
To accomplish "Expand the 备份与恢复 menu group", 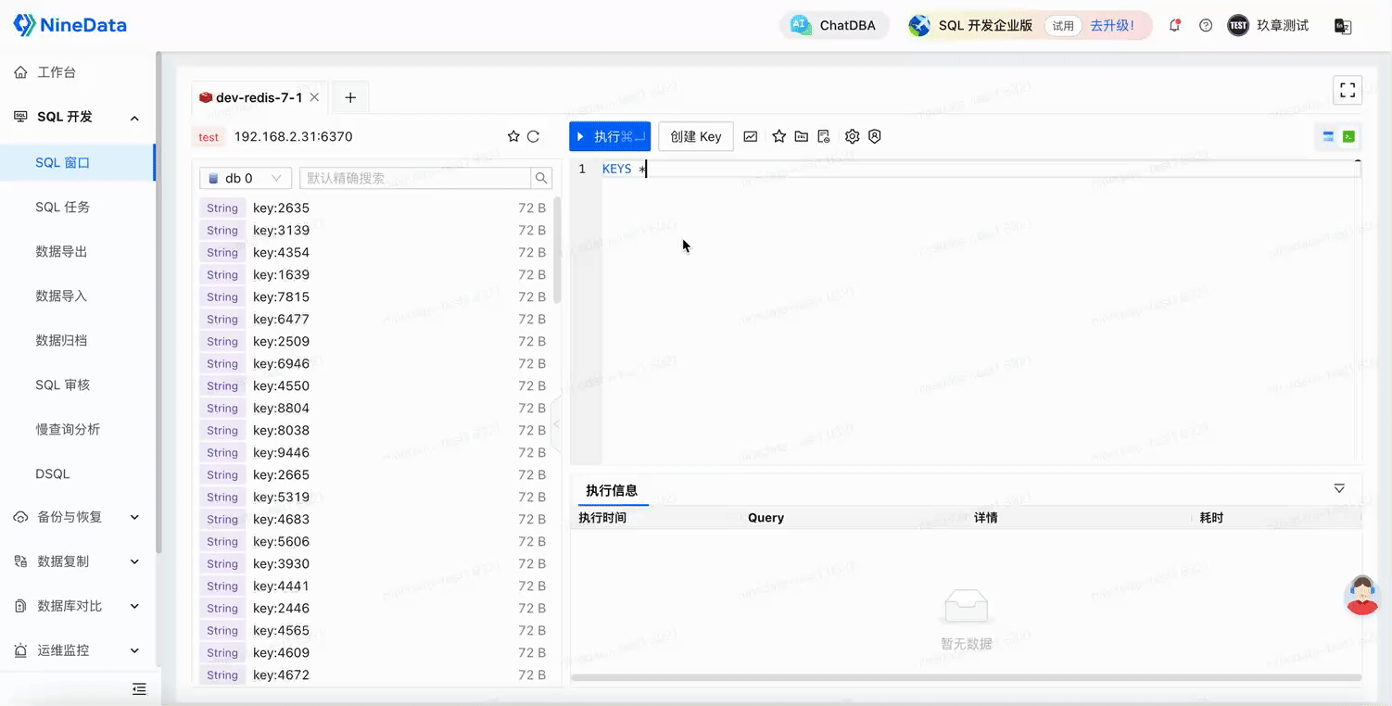I will tap(134, 517).
